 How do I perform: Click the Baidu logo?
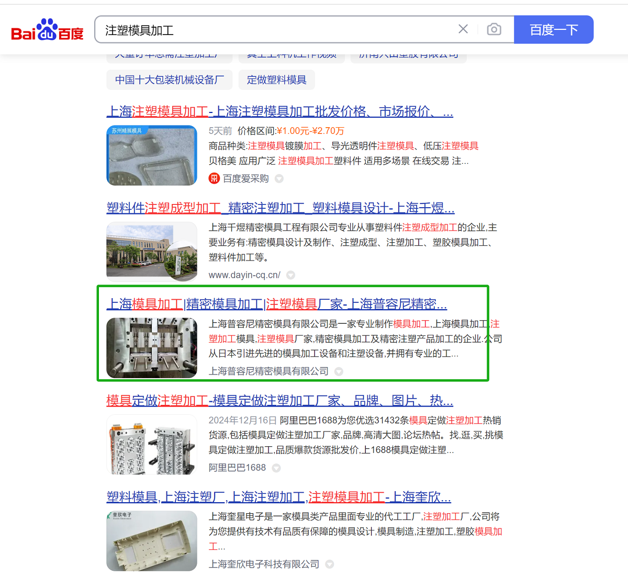click(x=47, y=30)
